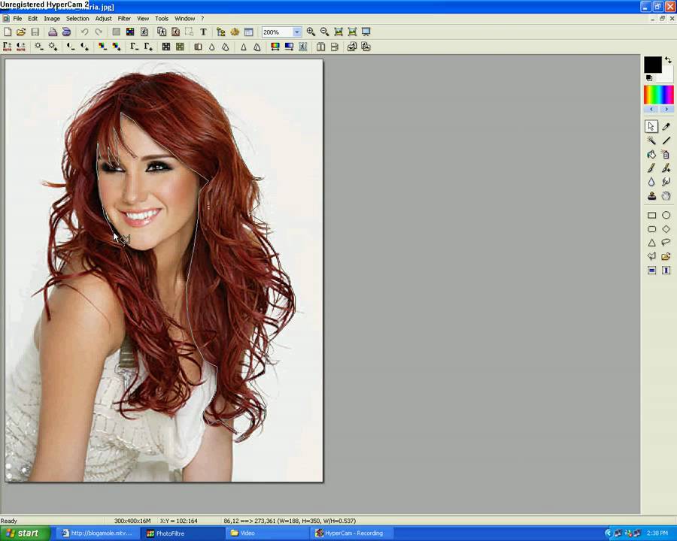Print the image using Print icon

(53, 32)
